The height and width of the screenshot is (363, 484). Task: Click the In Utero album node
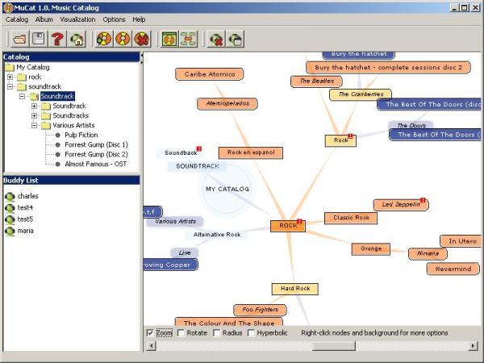(462, 241)
